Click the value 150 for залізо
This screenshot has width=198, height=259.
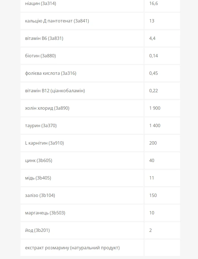153,195
